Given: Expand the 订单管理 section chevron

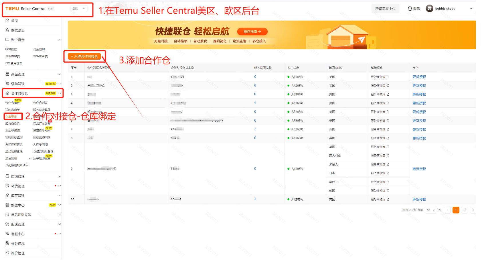Looking at the screenshot, I should click(60, 84).
